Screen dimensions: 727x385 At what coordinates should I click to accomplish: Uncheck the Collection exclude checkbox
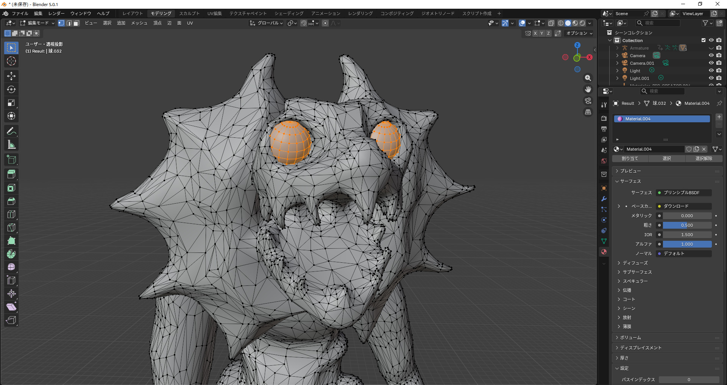(704, 41)
